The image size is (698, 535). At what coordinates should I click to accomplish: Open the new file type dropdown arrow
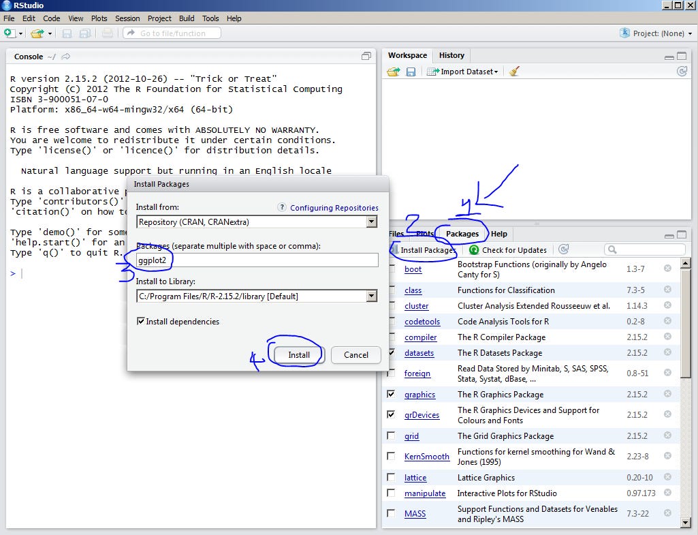[x=20, y=34]
